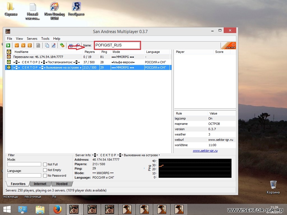The image size is (287, 215).
Task: Click the lock icon column header
Action: pos(9,52)
